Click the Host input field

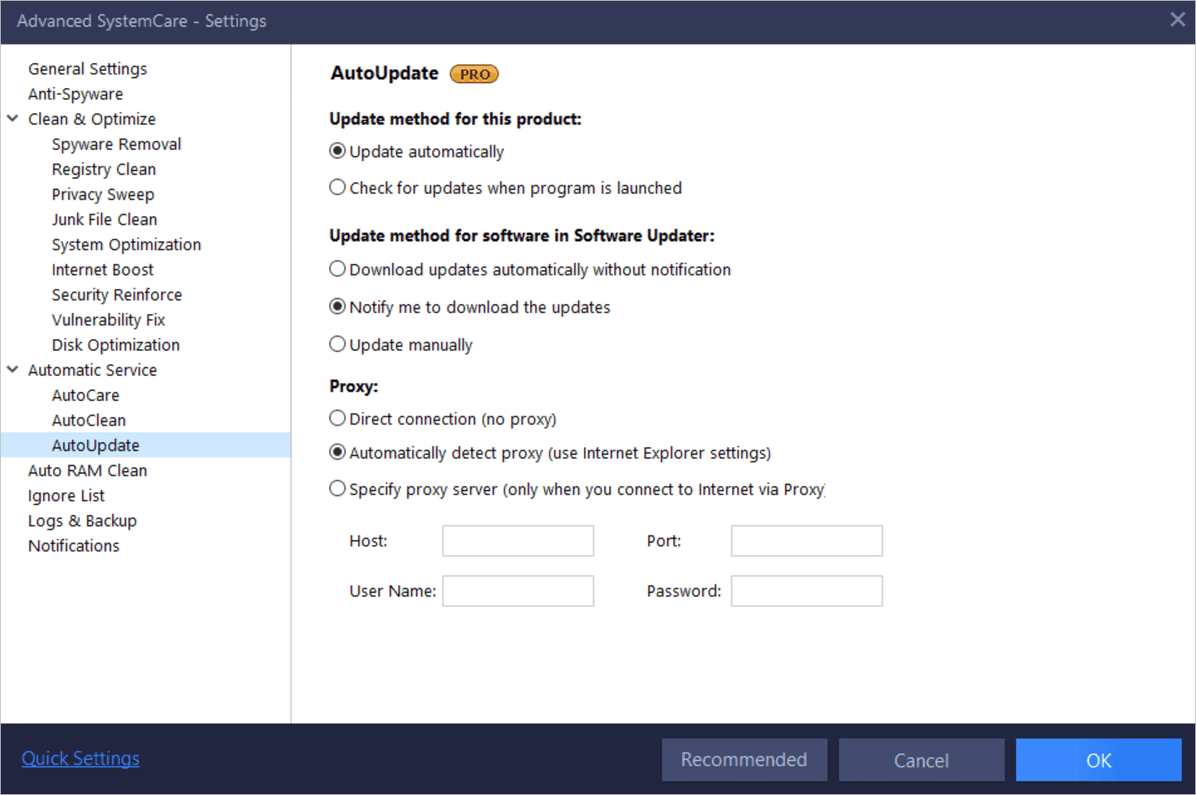point(518,541)
